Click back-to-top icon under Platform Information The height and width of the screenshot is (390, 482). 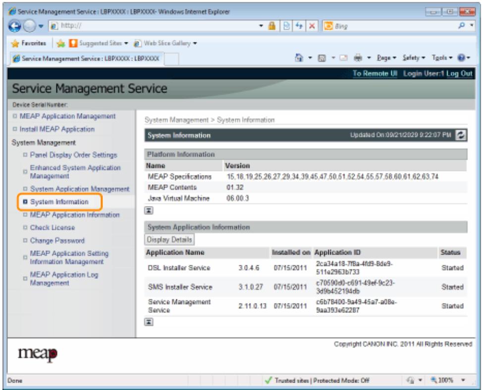click(x=149, y=211)
